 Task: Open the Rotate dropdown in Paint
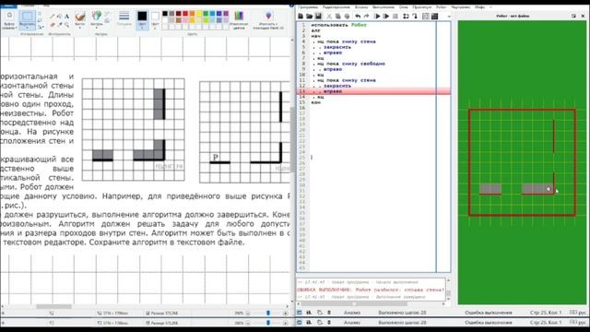[41, 27]
